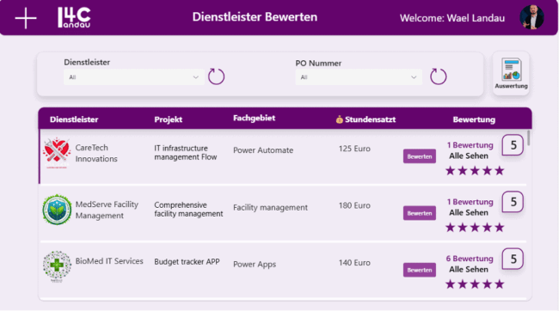Click the 1 Bewertung count for MedServe
This screenshot has width=559, height=311.
470,202
